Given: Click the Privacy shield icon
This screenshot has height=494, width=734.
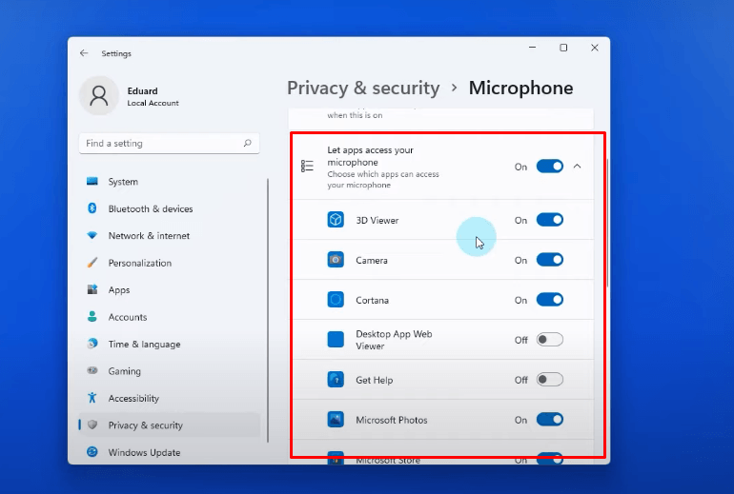Looking at the screenshot, I should (92, 425).
